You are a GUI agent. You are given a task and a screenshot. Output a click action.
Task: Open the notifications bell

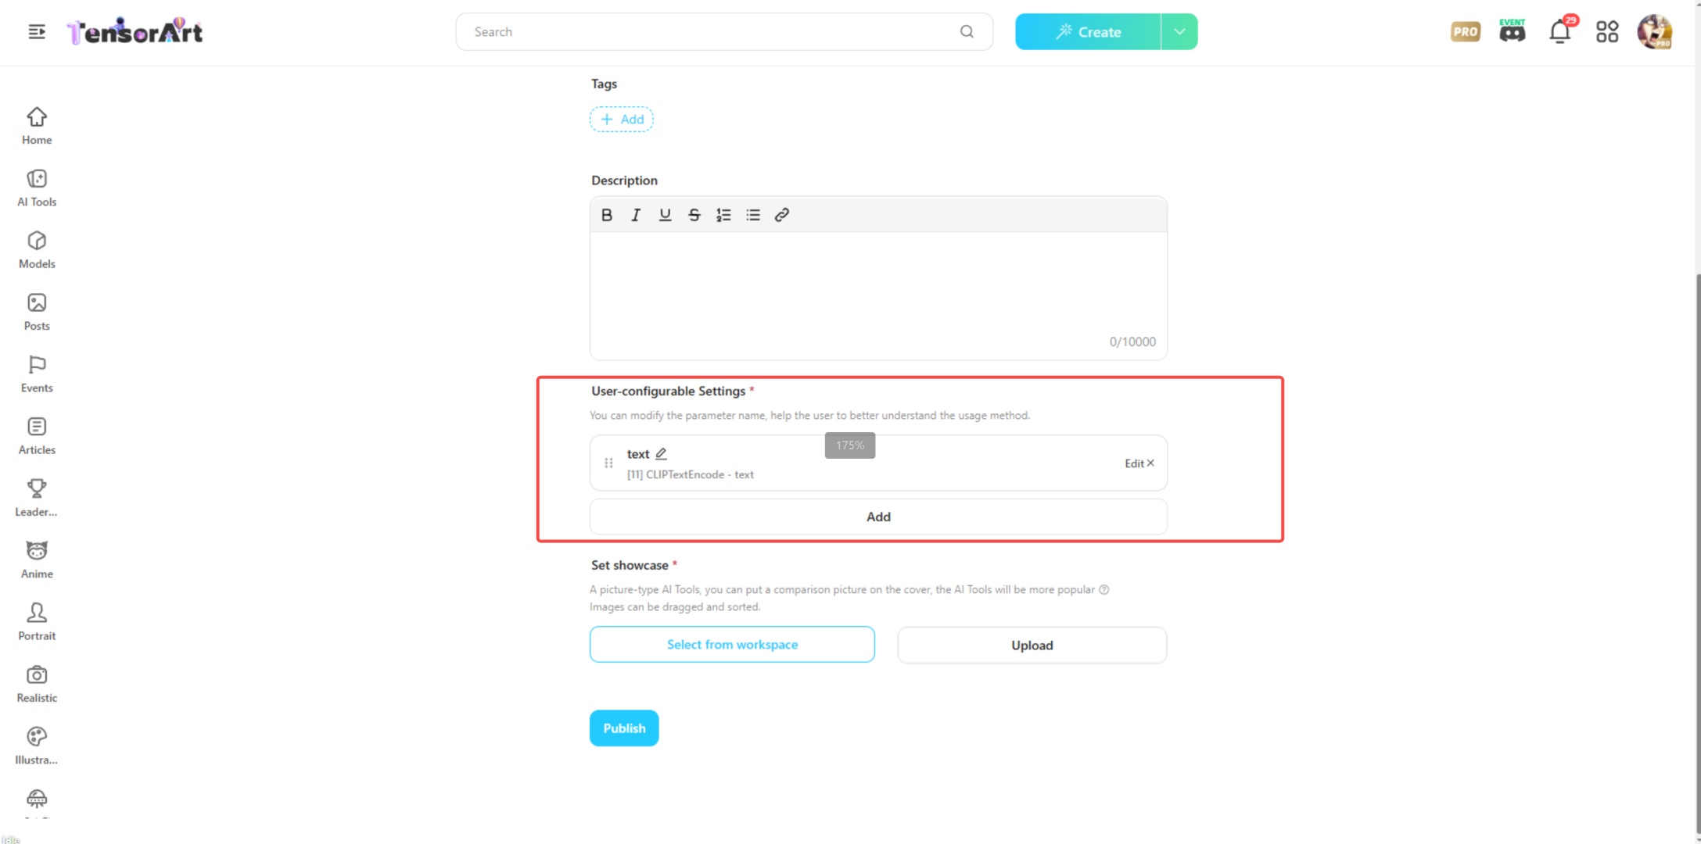click(x=1559, y=32)
